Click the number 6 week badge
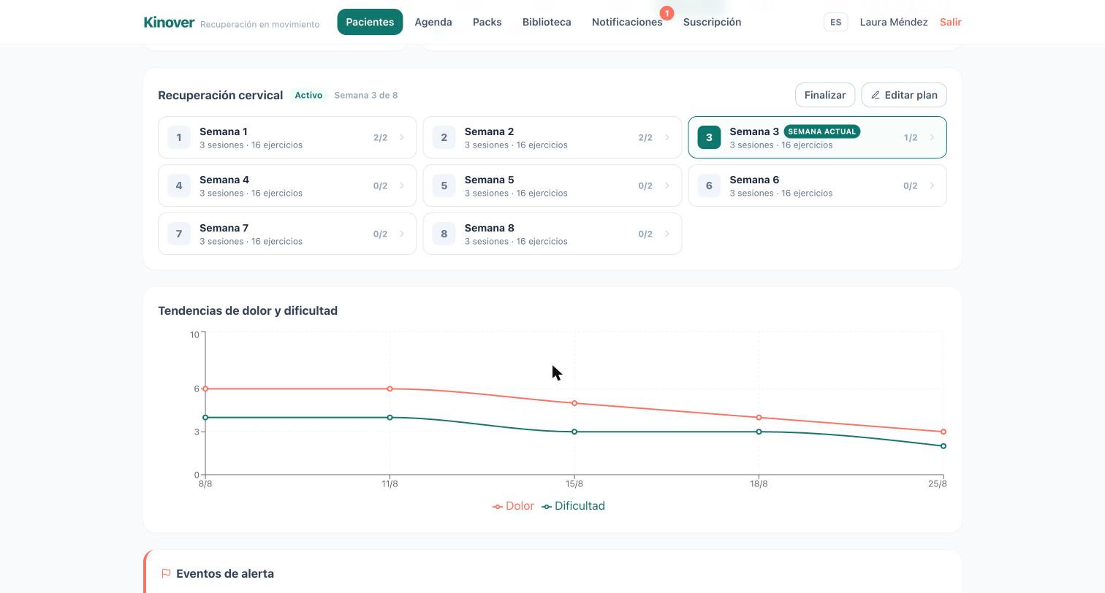 pos(709,185)
